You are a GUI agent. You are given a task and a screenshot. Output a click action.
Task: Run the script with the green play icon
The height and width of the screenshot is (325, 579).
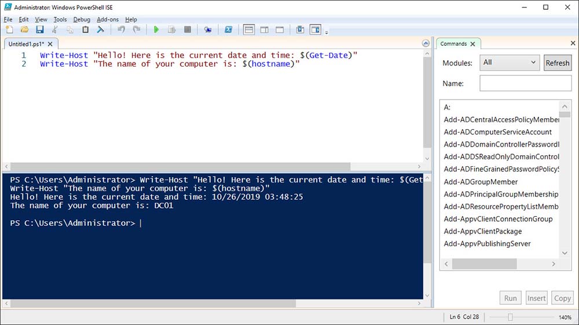pyautogui.click(x=156, y=30)
